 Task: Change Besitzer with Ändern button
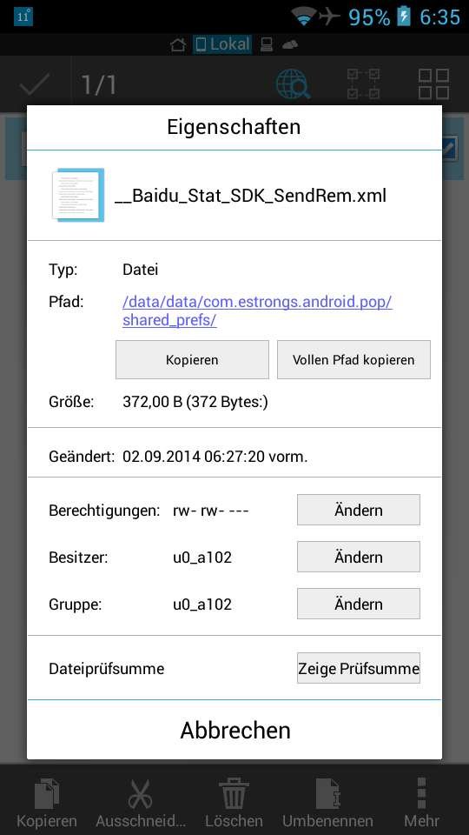[x=359, y=557]
